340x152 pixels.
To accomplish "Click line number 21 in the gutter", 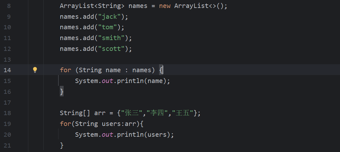I will (7, 146).
